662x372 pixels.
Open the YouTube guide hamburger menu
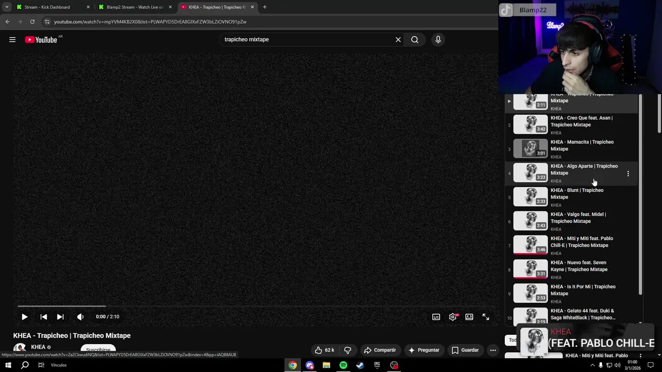(x=12, y=40)
